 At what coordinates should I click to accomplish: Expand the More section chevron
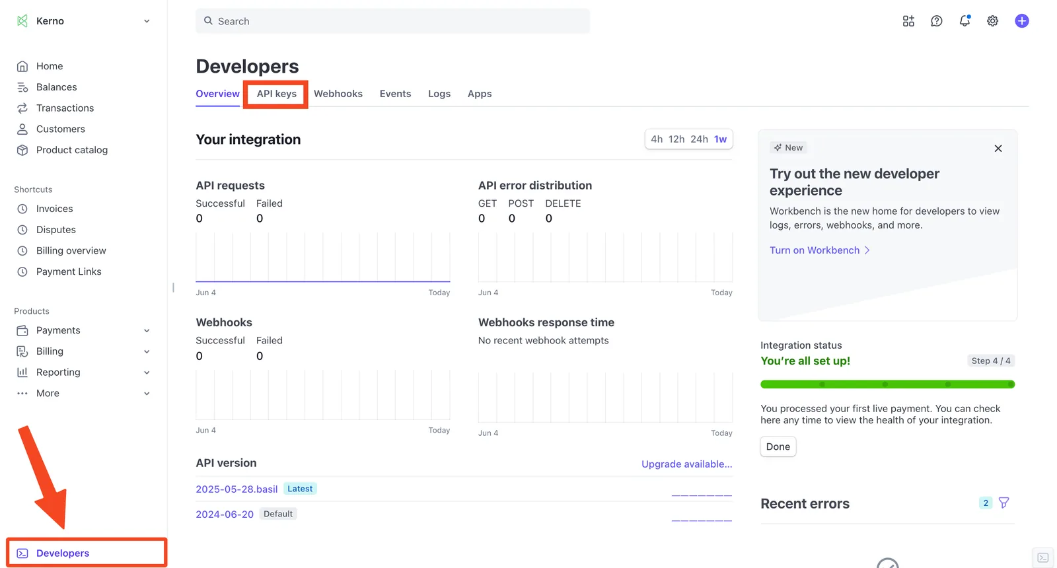tap(147, 394)
